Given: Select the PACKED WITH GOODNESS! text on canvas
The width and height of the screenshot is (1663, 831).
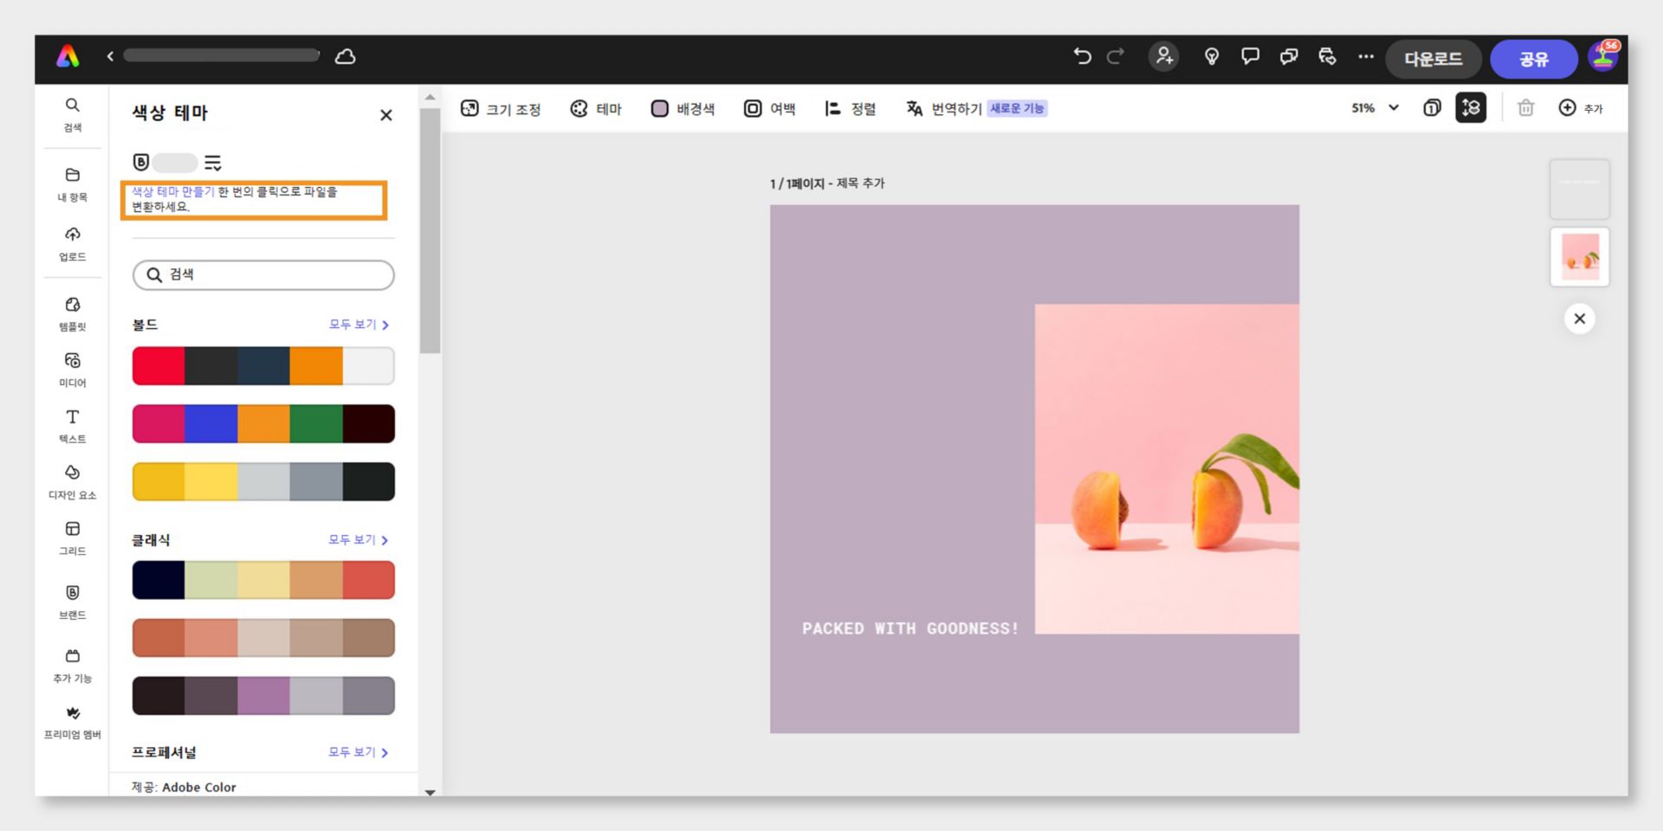Looking at the screenshot, I should coord(910,628).
